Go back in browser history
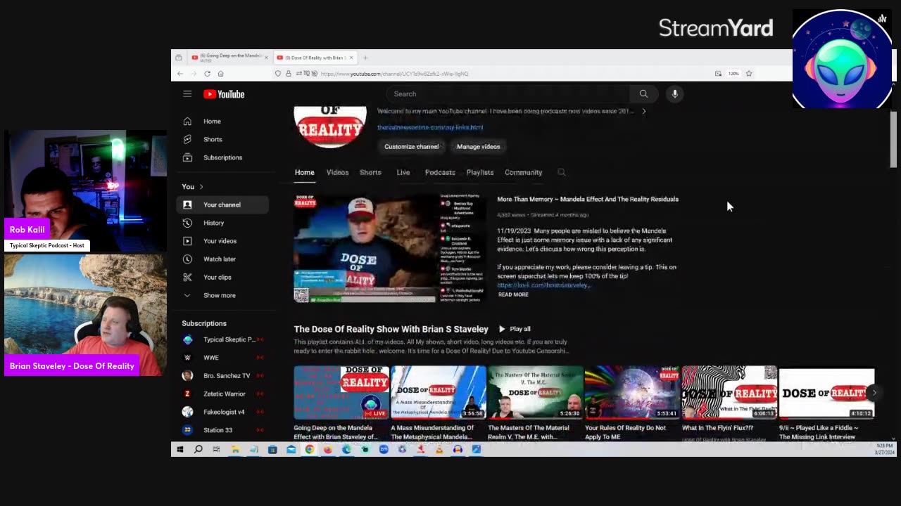This screenshot has height=506, width=901. pos(180,73)
